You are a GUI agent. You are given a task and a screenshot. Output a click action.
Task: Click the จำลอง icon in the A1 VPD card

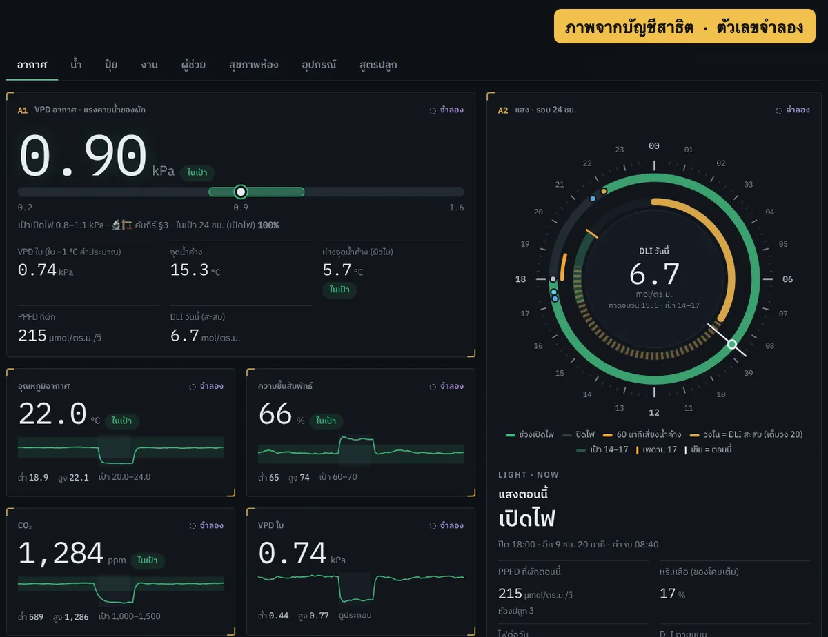pos(433,110)
